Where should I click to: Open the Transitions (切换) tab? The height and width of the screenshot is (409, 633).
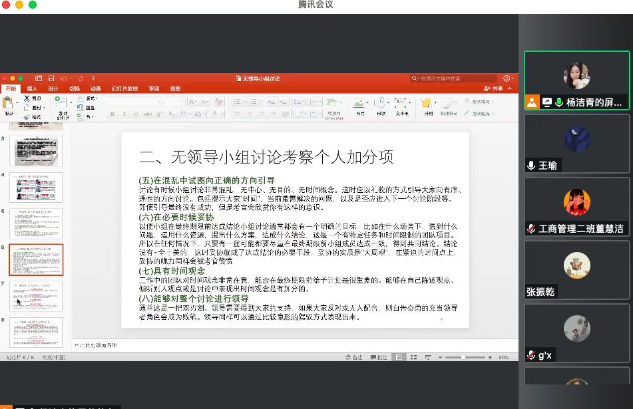(x=75, y=88)
